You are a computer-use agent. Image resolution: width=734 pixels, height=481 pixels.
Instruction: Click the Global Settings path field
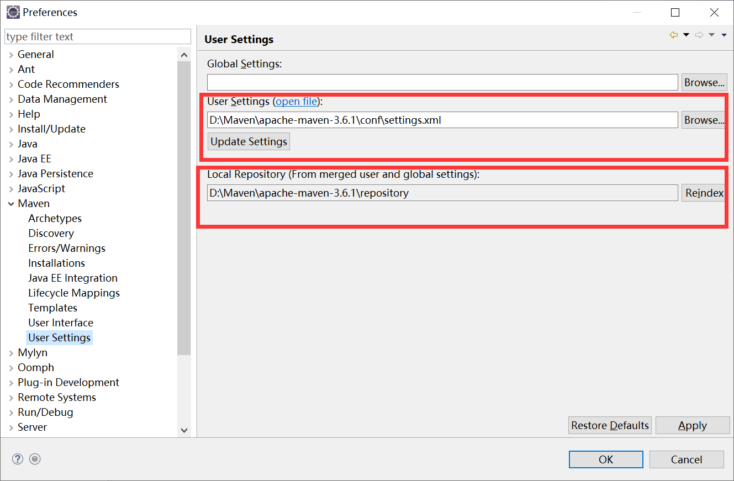(442, 82)
